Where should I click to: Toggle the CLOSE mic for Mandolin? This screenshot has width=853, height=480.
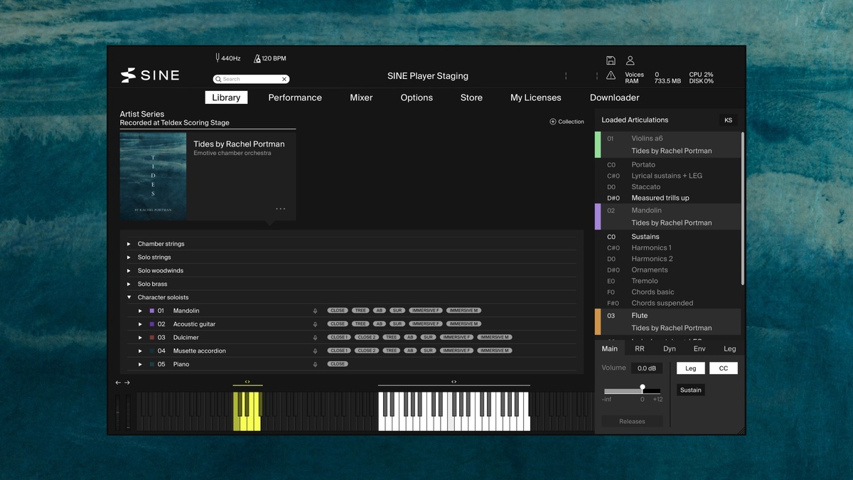[338, 311]
